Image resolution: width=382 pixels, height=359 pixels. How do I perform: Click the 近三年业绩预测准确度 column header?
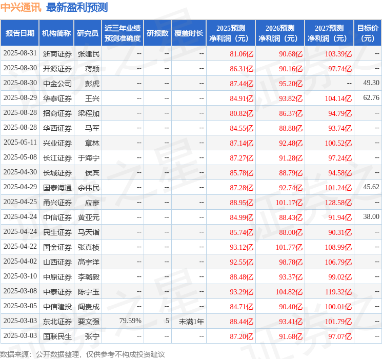(123, 33)
